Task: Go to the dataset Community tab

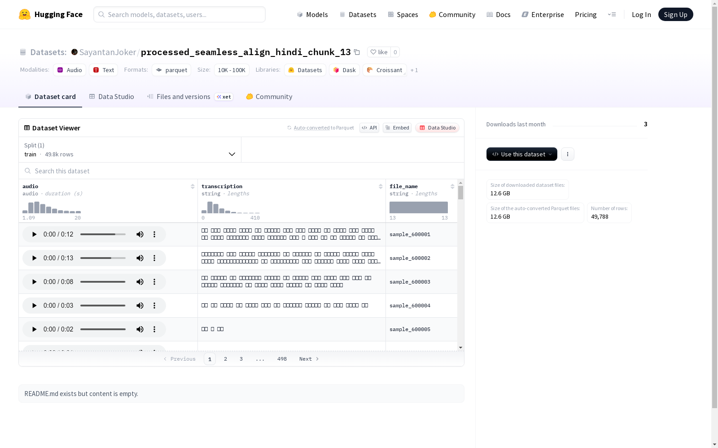Action: click(269, 97)
